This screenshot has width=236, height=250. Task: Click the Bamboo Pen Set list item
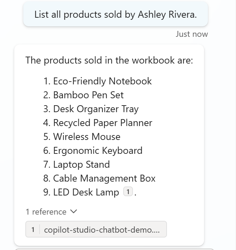tap(88, 95)
